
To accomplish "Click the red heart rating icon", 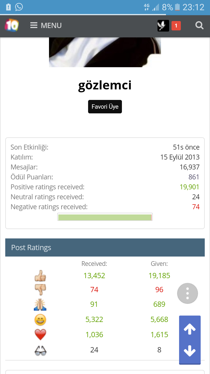I will point(40,335).
